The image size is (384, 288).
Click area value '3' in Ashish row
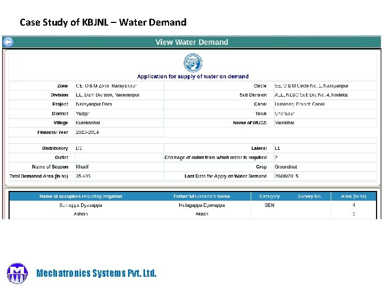pos(354,214)
